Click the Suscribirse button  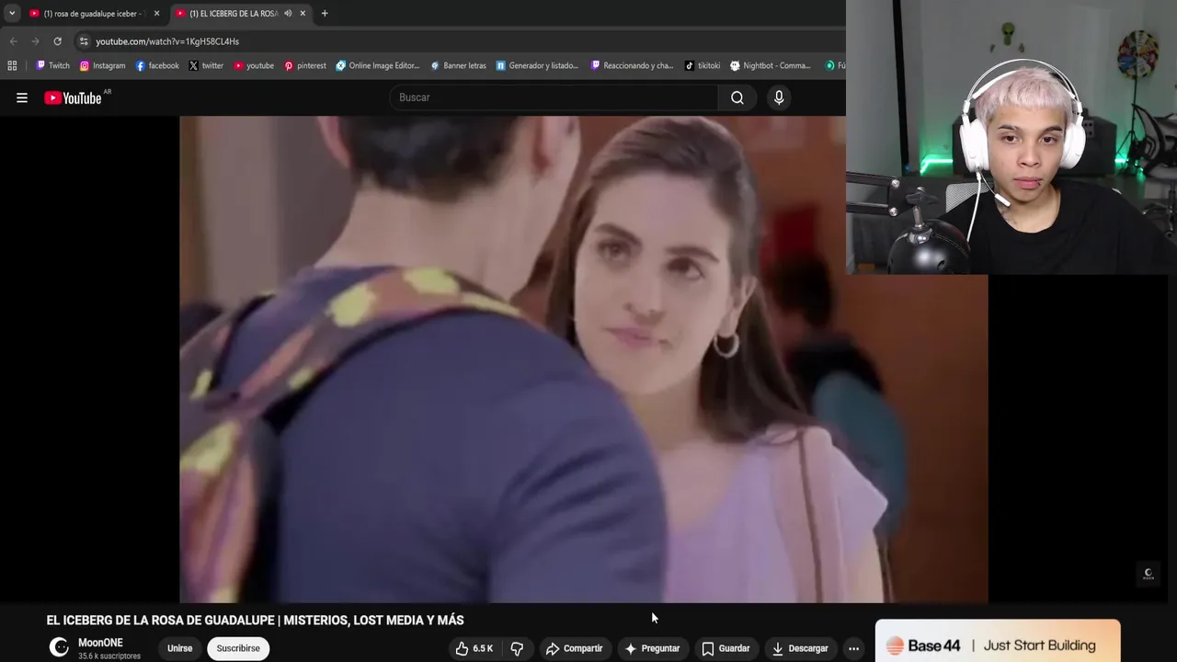coord(238,648)
